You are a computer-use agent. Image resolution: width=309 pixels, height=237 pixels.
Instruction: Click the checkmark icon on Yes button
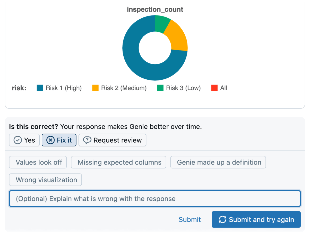click(x=18, y=140)
